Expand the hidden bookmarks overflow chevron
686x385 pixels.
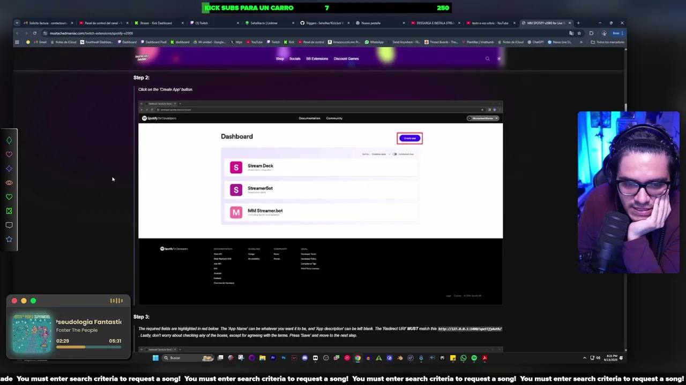581,42
